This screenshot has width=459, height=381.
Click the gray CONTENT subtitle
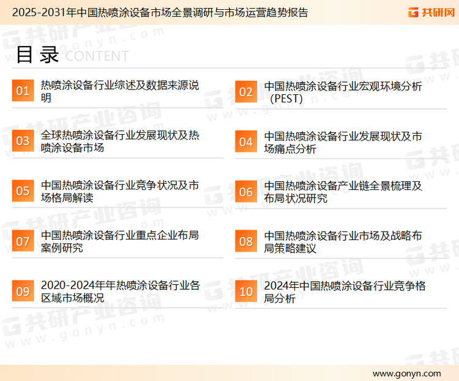click(97, 56)
